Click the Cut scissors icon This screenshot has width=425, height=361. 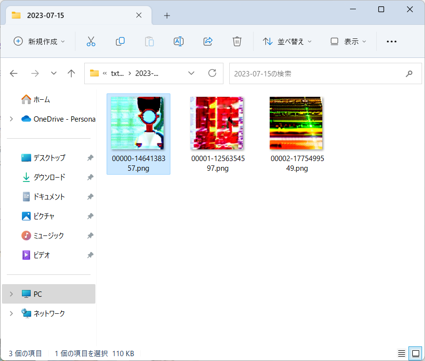point(91,41)
